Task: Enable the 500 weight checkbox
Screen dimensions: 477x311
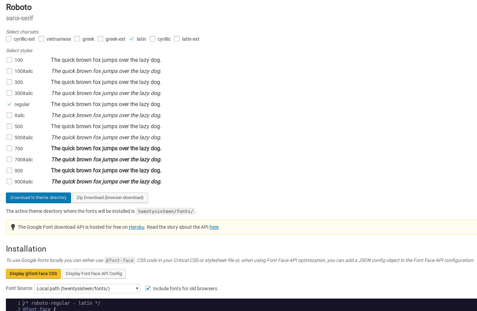Action: (9, 126)
